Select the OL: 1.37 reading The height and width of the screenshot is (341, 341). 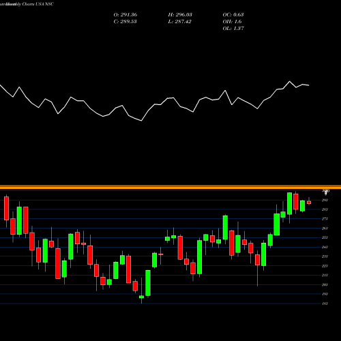(x=233, y=29)
